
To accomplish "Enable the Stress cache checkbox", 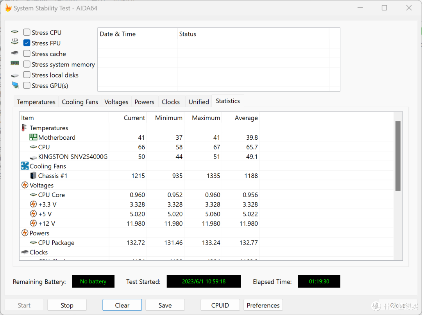I will pyautogui.click(x=27, y=53).
